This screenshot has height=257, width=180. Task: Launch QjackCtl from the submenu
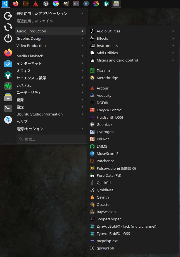(133, 183)
